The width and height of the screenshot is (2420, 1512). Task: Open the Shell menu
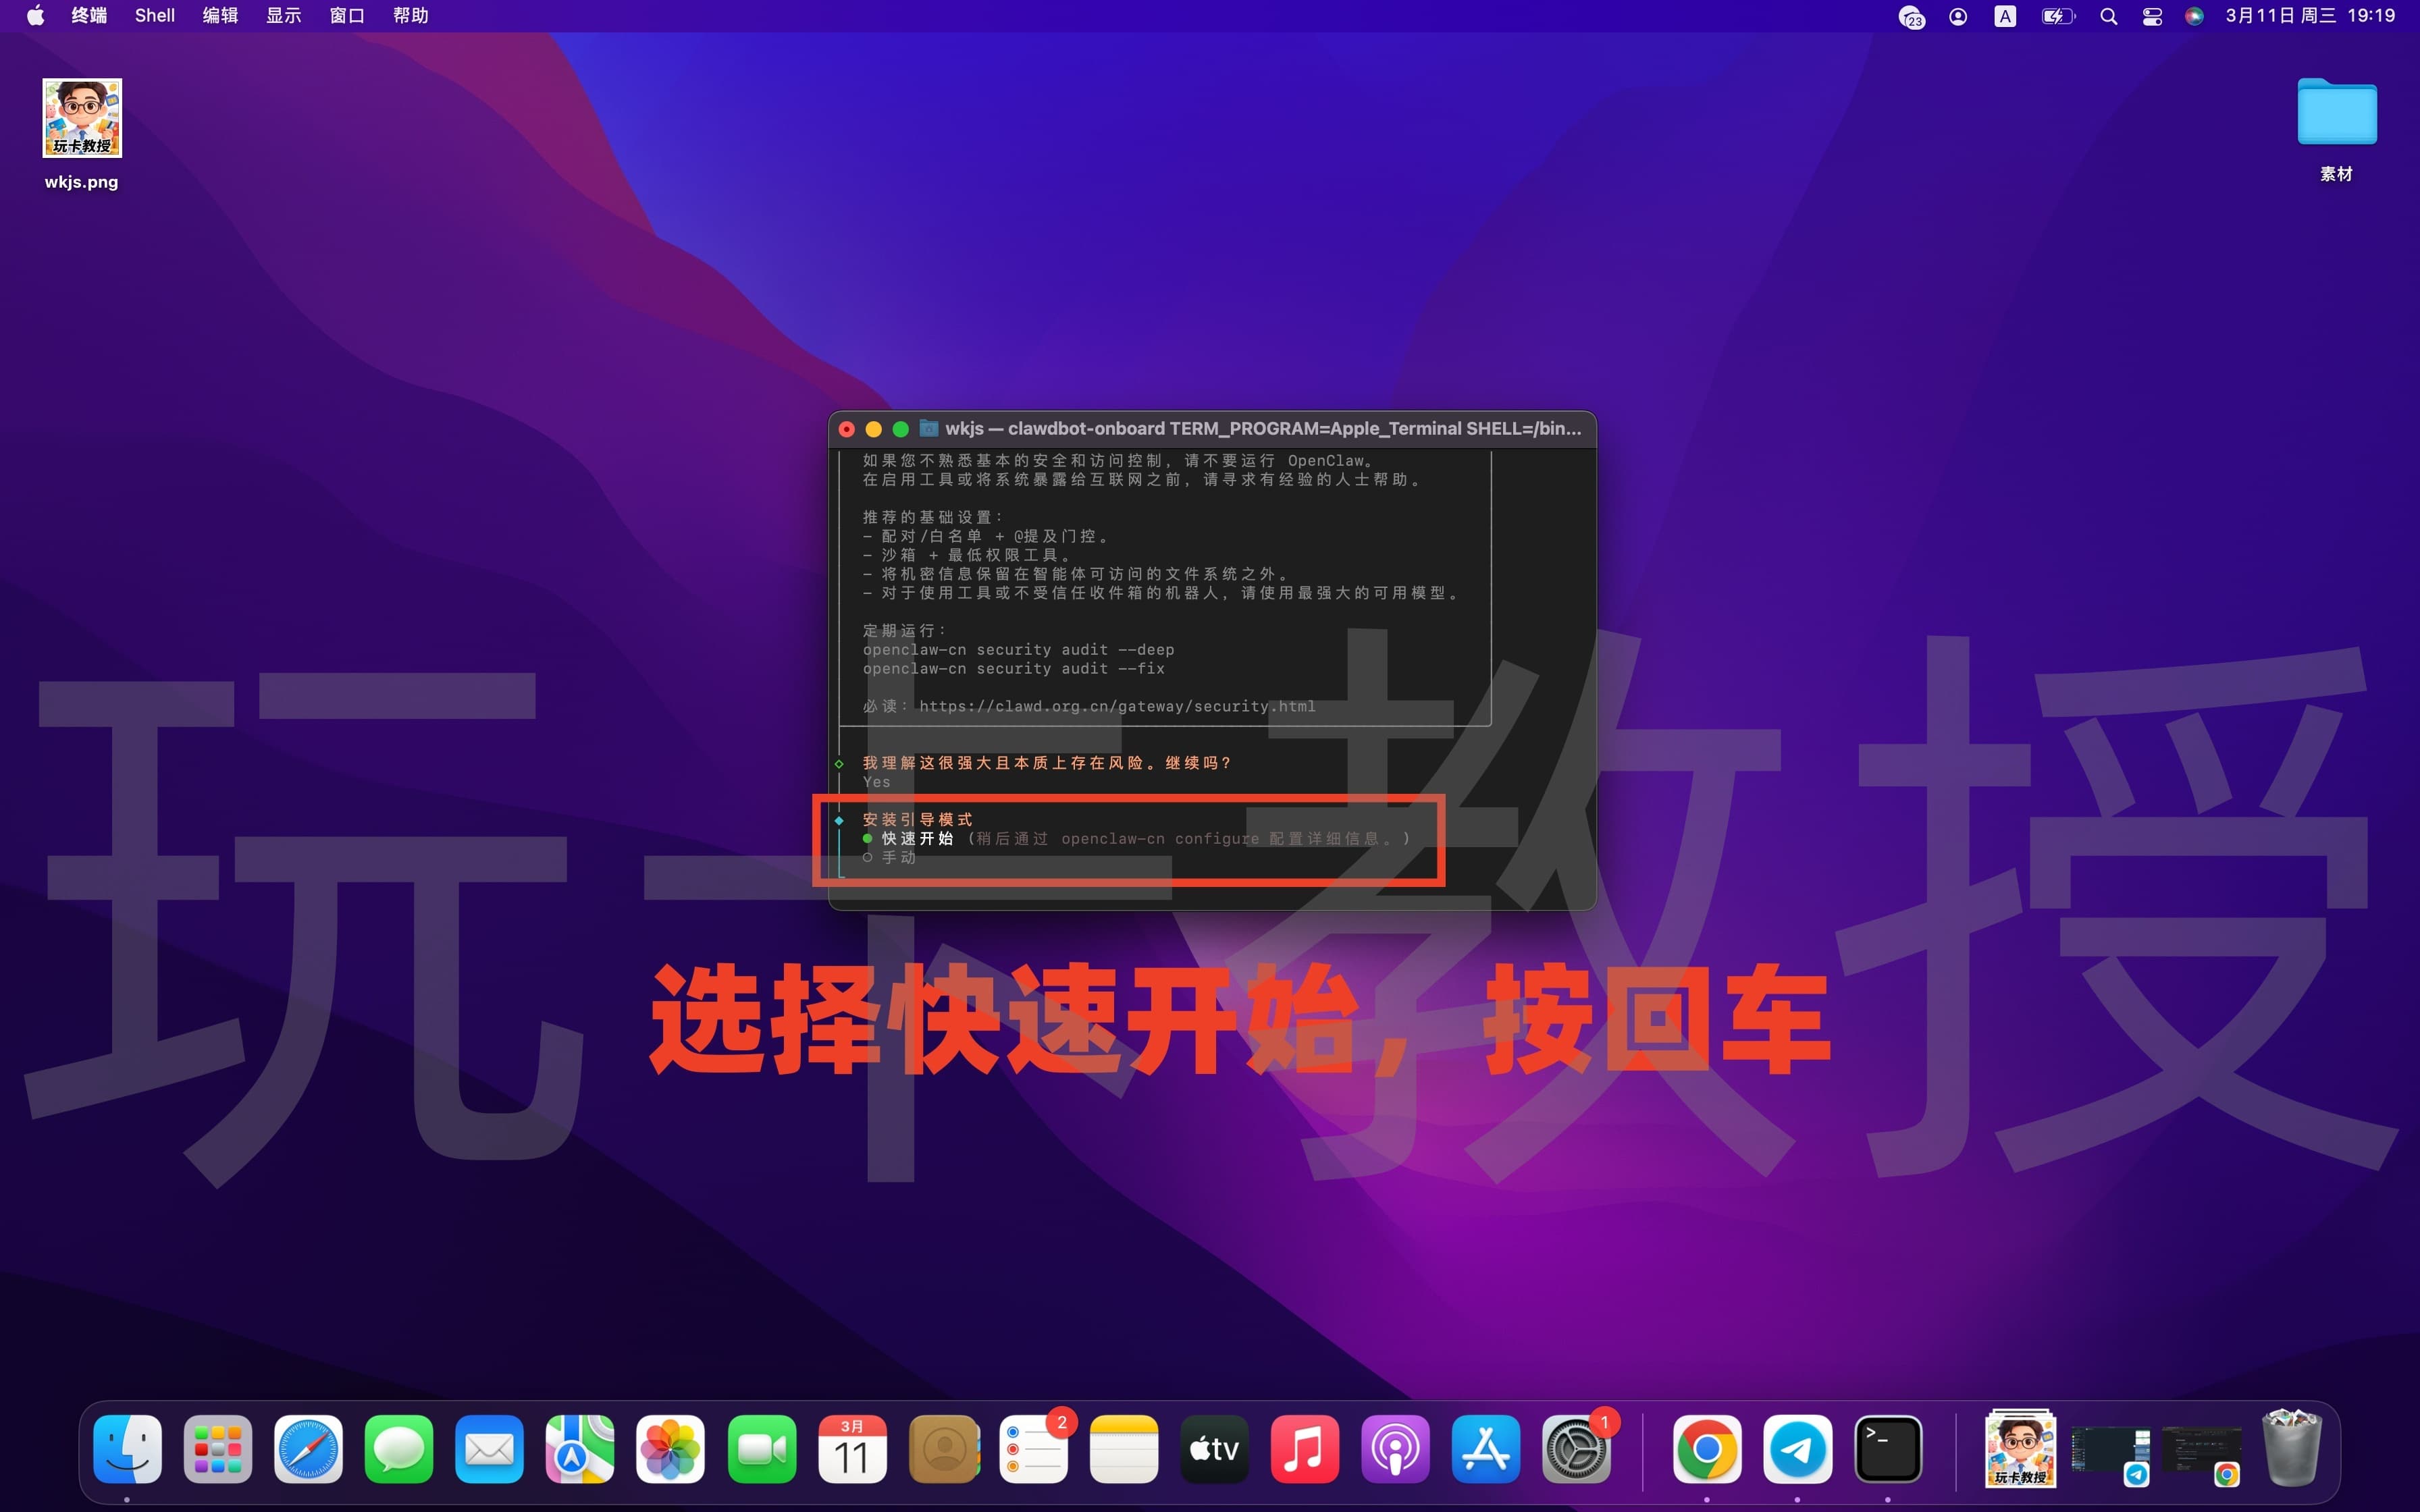pos(154,15)
